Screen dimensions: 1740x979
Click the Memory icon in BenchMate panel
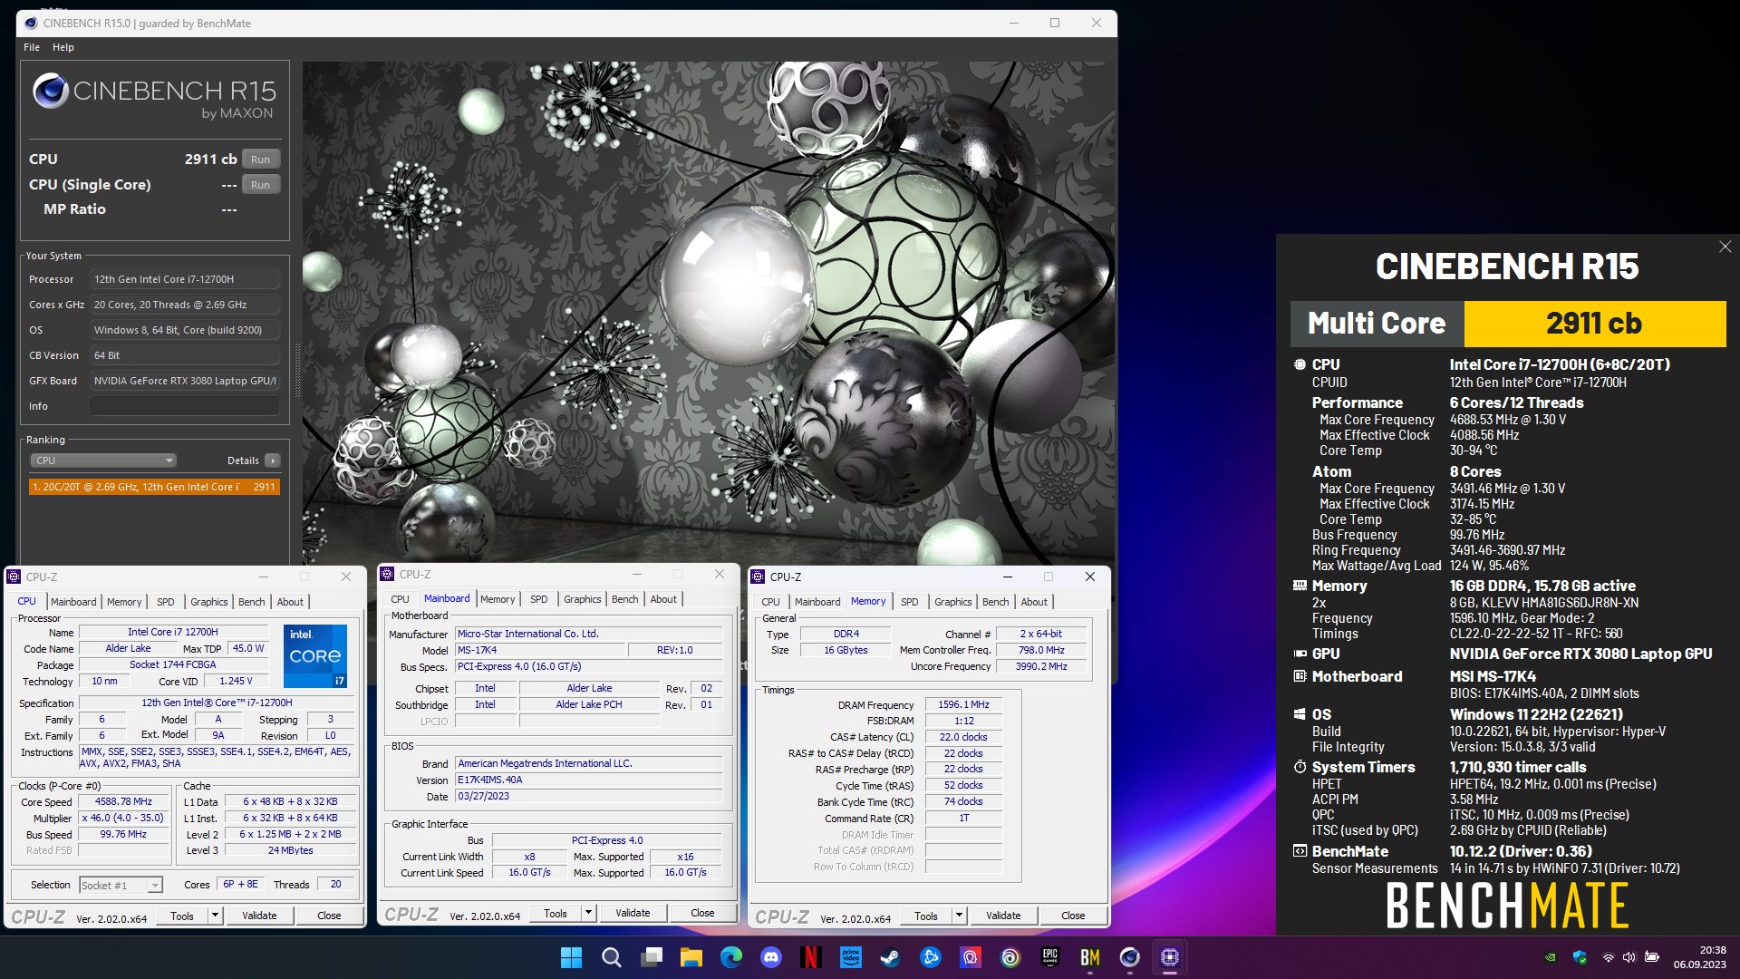[1300, 586]
